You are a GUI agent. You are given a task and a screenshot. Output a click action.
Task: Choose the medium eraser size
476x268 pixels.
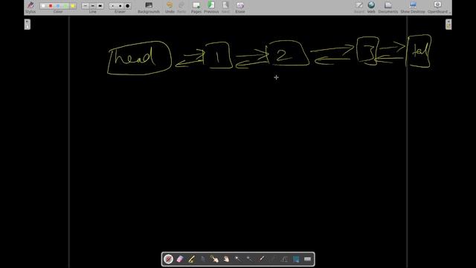120,6
